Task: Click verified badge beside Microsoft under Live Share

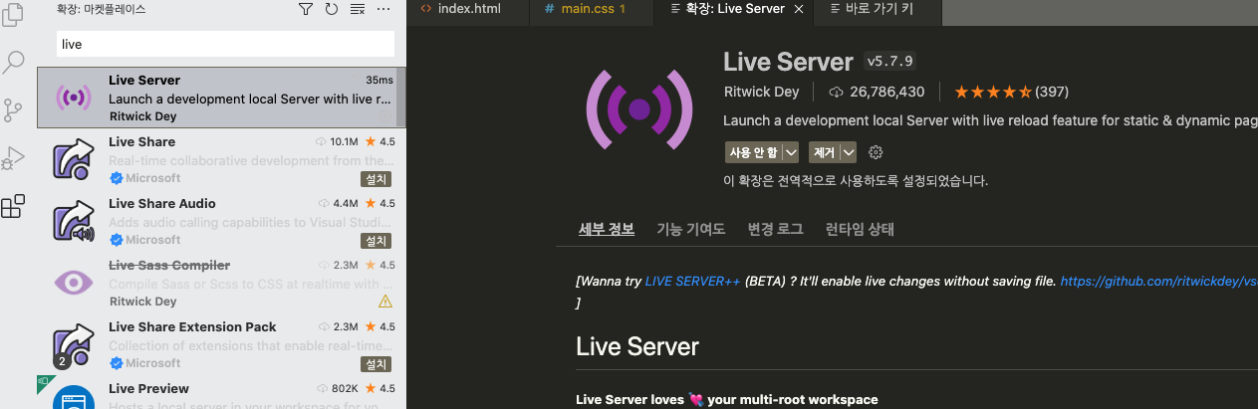Action: pyautogui.click(x=116, y=178)
